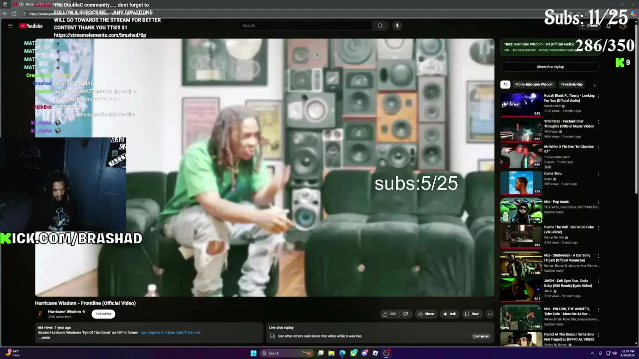Viewport: 639px width, 359px height.
Task: Open Windows Start menu
Action: point(253,353)
